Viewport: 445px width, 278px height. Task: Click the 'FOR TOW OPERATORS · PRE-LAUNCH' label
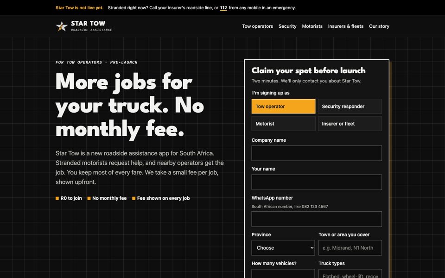pyautogui.click(x=96, y=62)
